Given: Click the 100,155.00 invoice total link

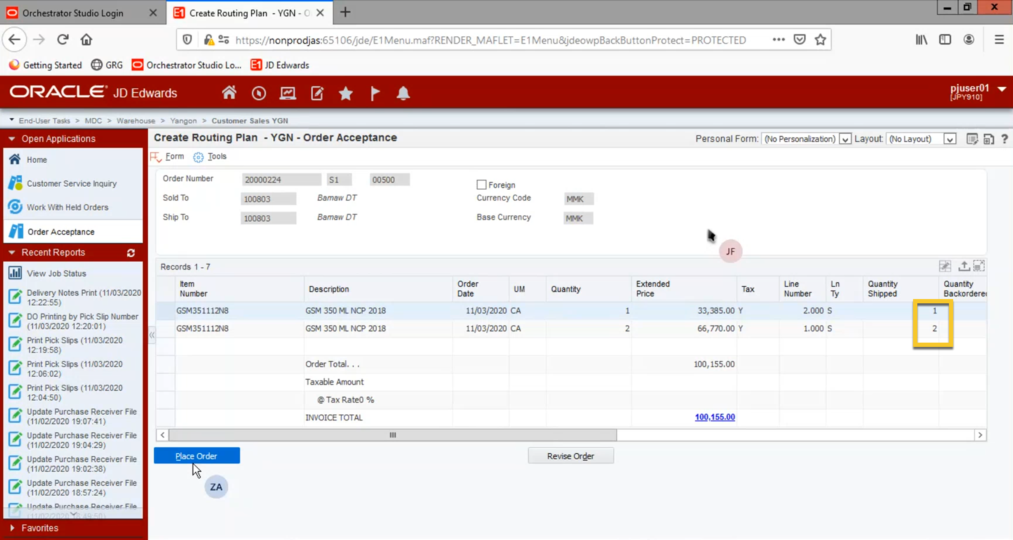Looking at the screenshot, I should tap(714, 417).
